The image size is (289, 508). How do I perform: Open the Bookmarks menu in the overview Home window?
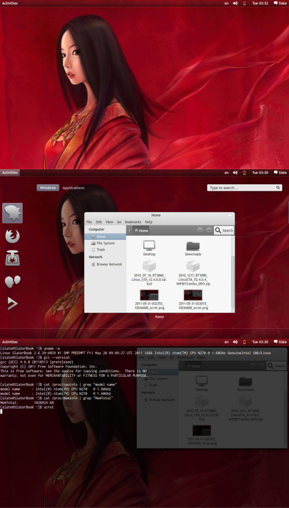[133, 222]
